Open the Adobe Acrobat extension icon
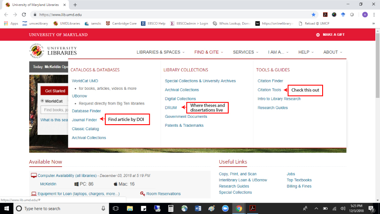380x214 pixels. pos(325,14)
